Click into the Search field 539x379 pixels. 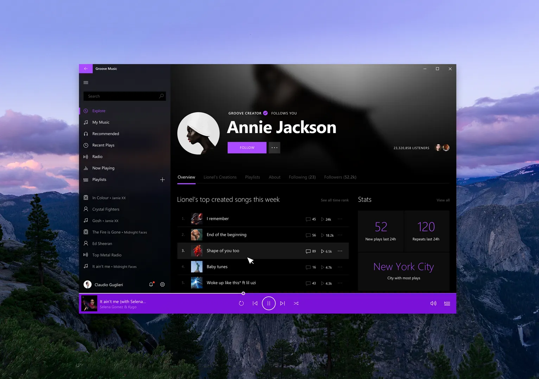coord(125,96)
